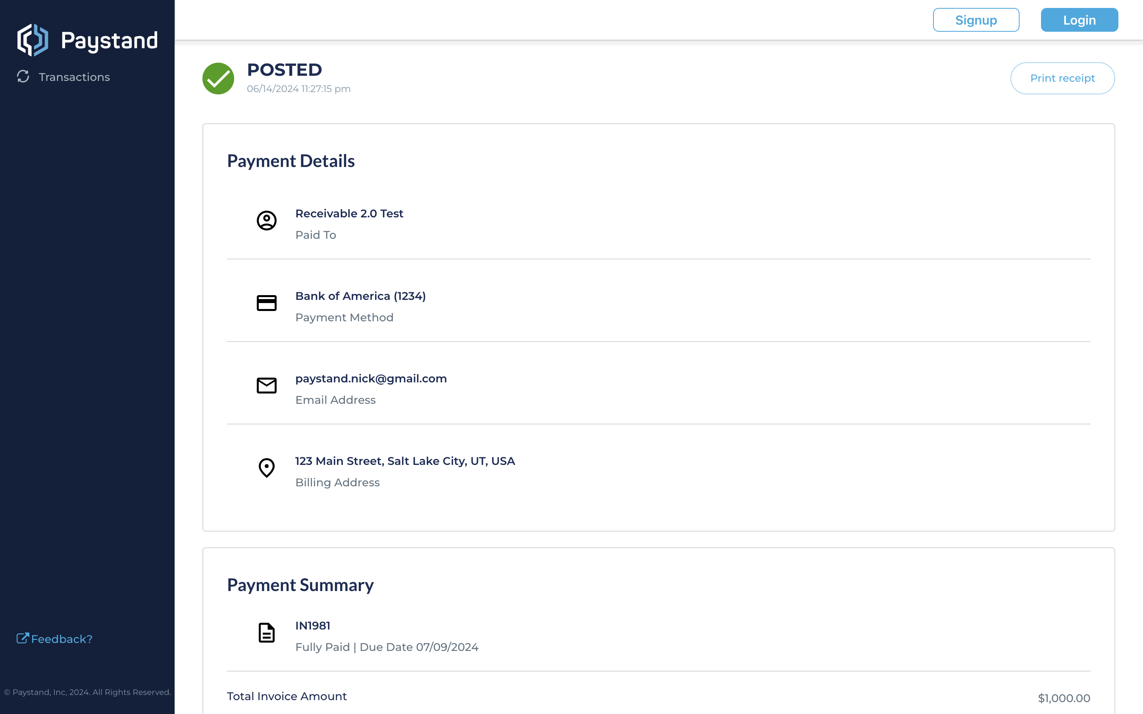This screenshot has height=714, width=1143.
Task: Click the paystand.nick@gmail.com email text
Action: 371,379
